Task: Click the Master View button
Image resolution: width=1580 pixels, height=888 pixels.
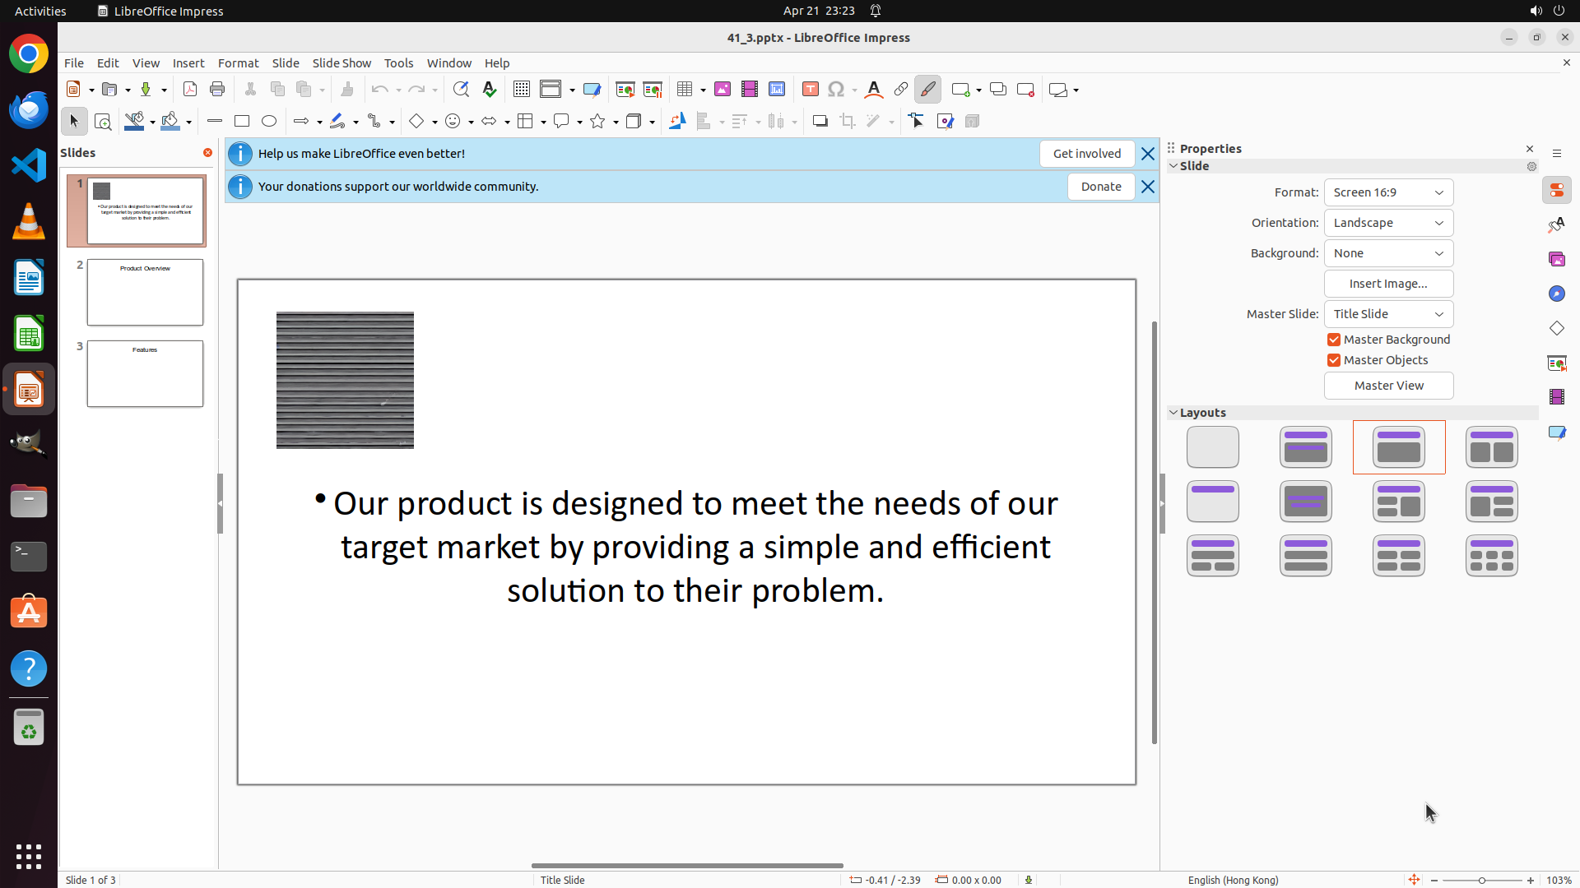Action: (x=1388, y=386)
